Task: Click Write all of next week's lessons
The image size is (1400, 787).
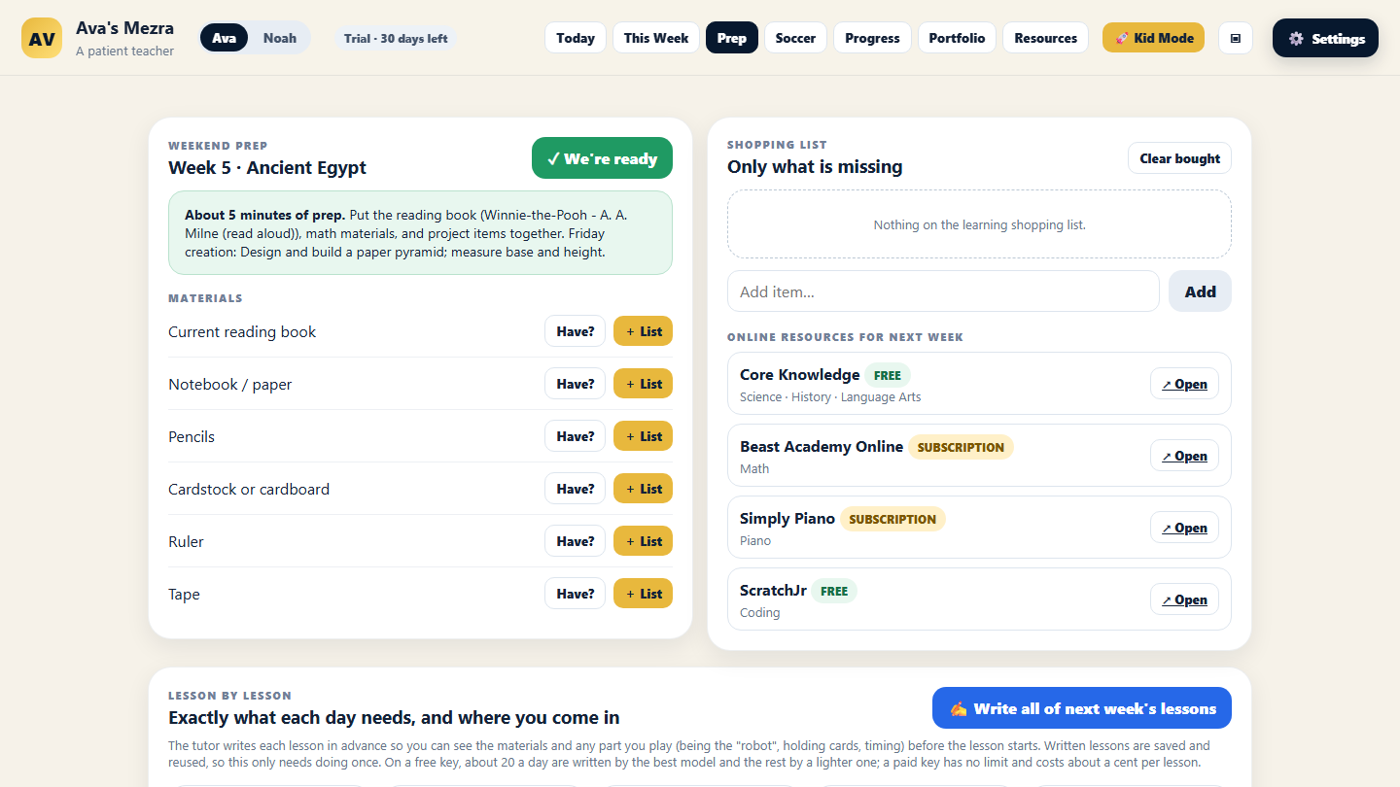Action: click(1082, 708)
